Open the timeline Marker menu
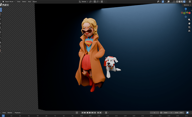192x117 pixels. [10, 113]
